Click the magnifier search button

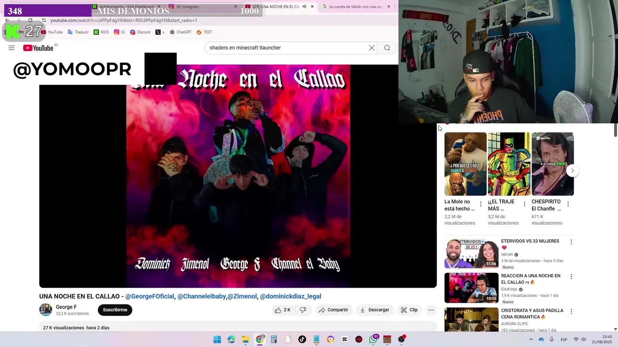coord(387,48)
